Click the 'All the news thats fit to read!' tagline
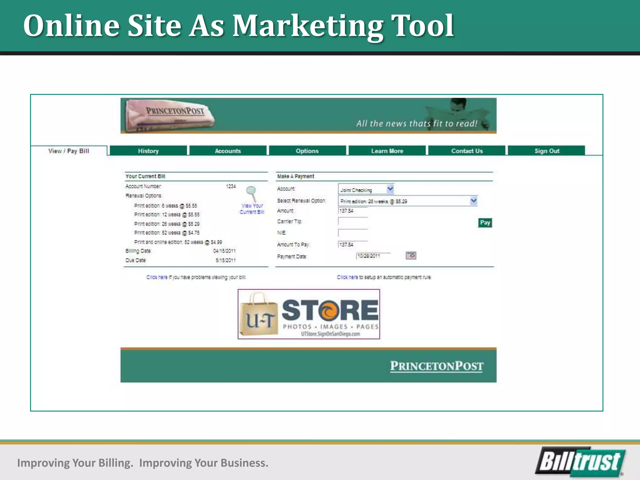This screenshot has height=480, width=640. coord(417,123)
